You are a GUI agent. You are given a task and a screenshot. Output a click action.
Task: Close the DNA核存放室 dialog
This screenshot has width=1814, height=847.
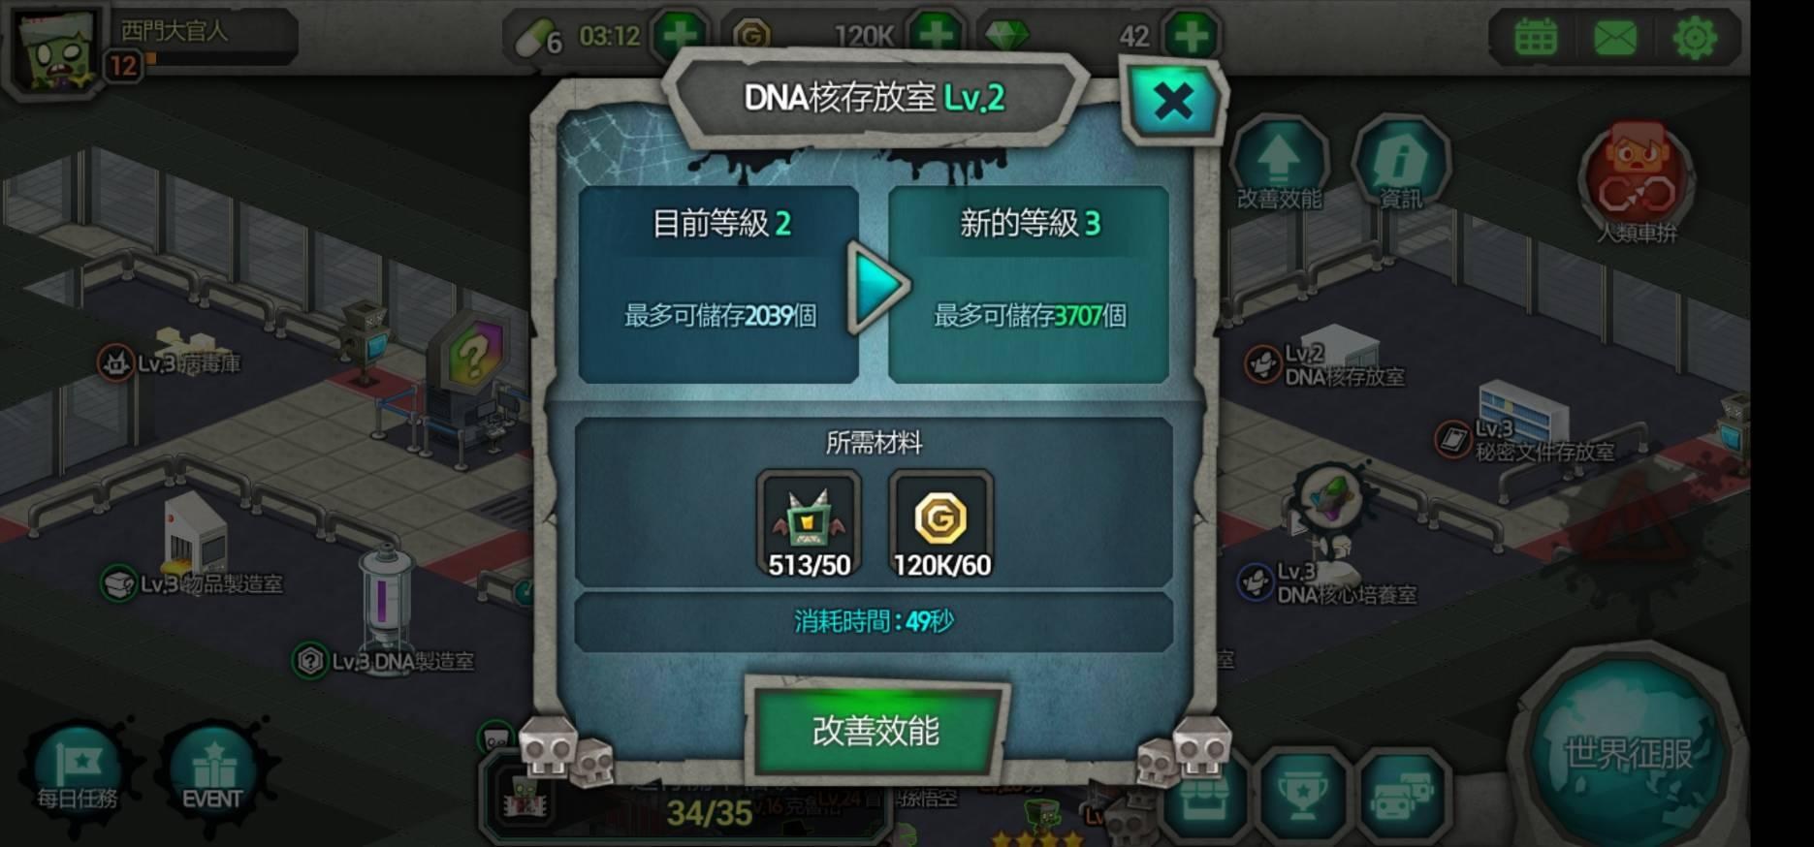(x=1173, y=101)
